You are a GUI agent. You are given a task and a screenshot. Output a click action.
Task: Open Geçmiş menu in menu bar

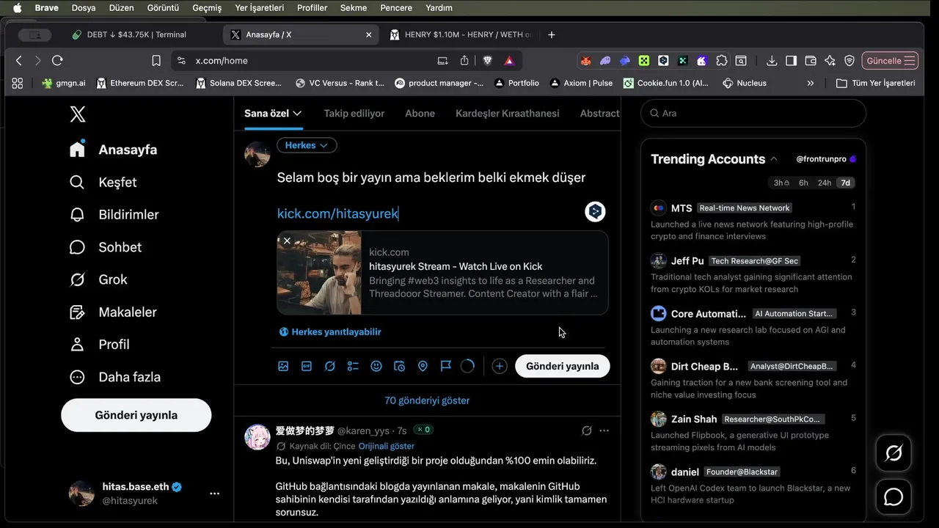pos(207,8)
